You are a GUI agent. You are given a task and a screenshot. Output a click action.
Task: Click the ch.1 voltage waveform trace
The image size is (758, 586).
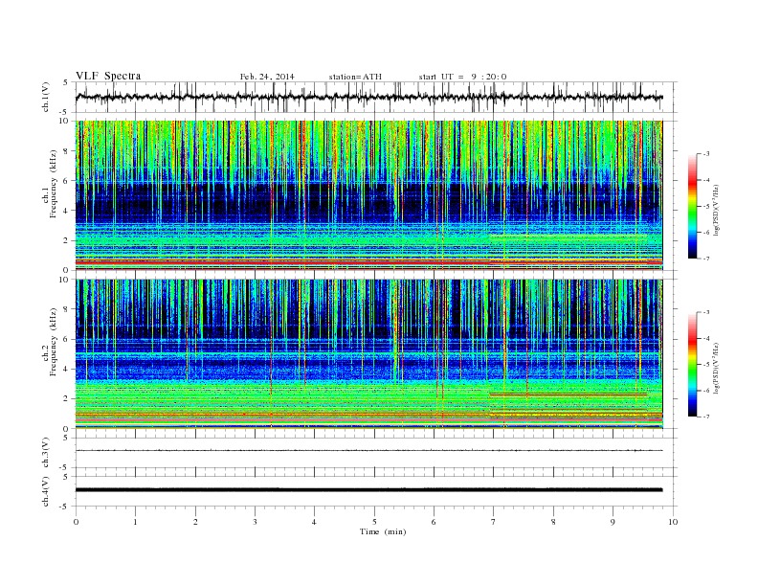point(368,97)
